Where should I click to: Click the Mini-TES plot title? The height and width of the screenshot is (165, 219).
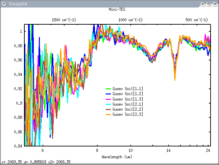point(117,9)
